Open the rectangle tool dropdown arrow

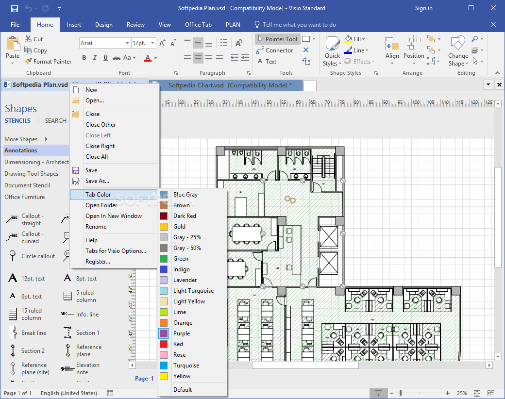click(x=314, y=39)
